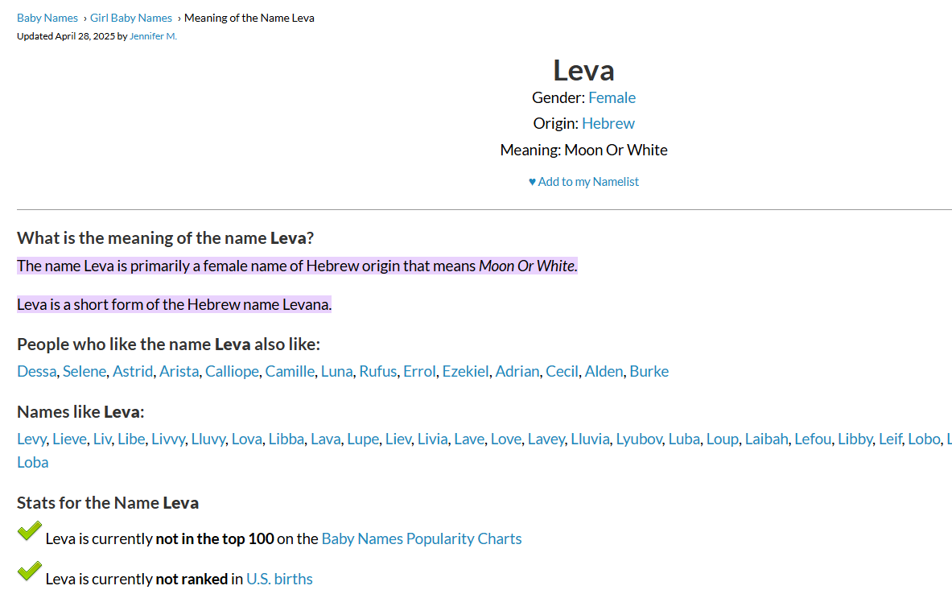Open the similar name Lefou

click(x=813, y=439)
